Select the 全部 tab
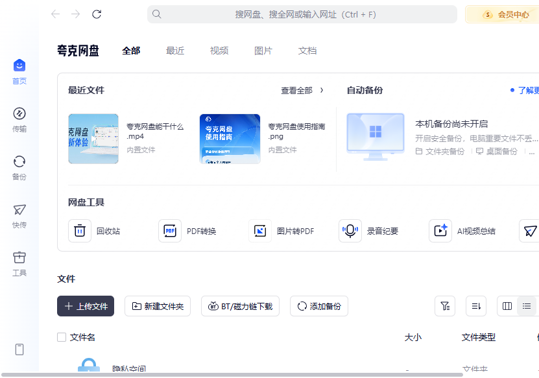539x378 pixels. (x=131, y=51)
